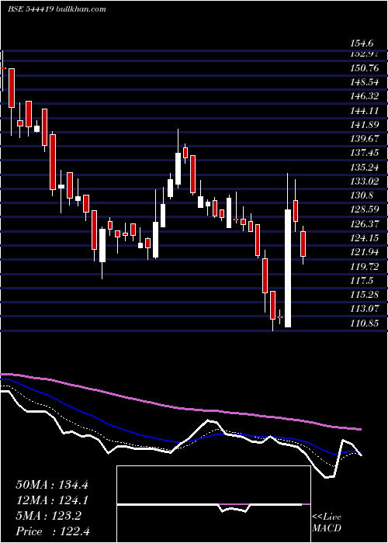Click the 113.07 price axis label
388x543 pixels.
(x=365, y=309)
